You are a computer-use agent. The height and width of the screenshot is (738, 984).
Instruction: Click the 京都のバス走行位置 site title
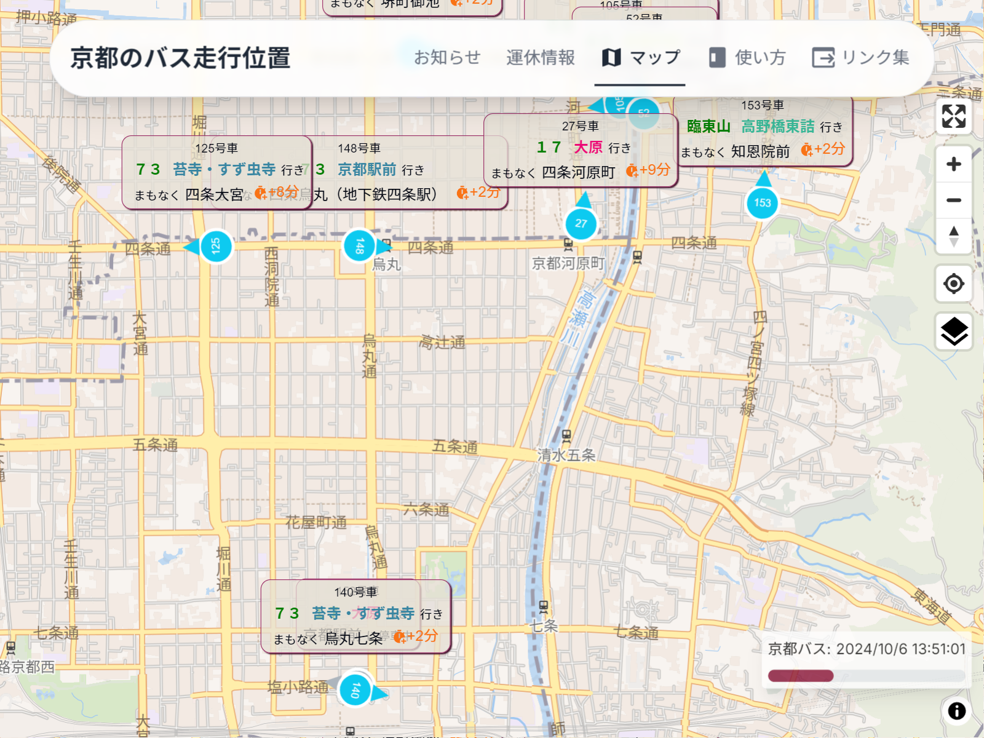tap(180, 58)
